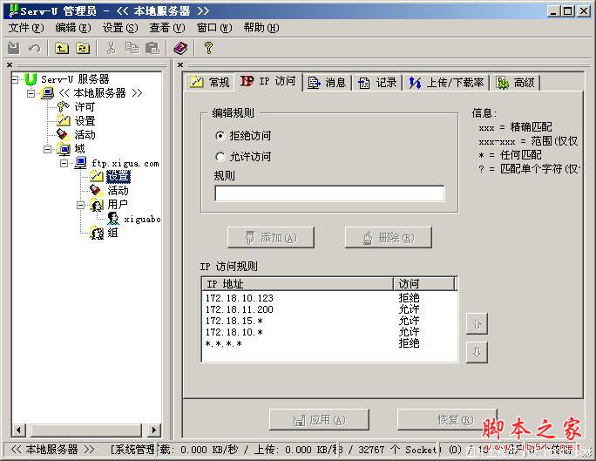The width and height of the screenshot is (596, 461).
Task: Click the question mark help icon
Action: pos(208,48)
